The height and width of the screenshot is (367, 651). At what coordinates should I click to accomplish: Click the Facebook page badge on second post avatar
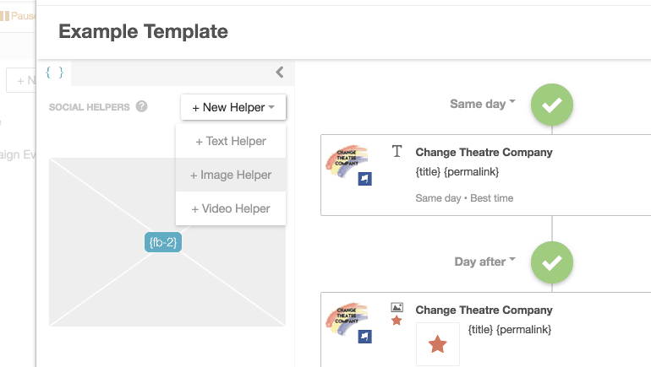coord(364,337)
